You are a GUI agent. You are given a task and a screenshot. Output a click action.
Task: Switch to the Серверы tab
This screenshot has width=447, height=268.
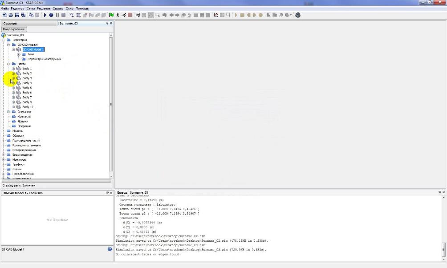11,23
